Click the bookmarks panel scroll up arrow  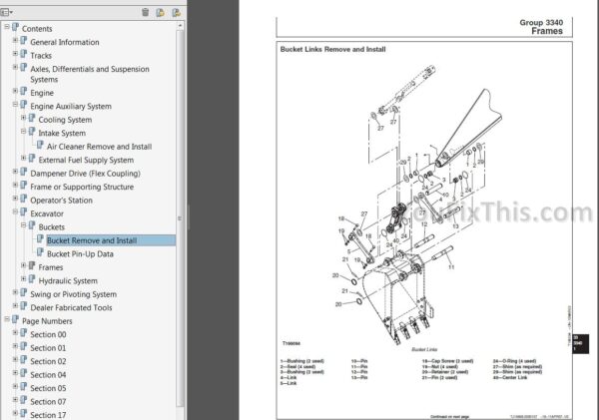point(181,29)
